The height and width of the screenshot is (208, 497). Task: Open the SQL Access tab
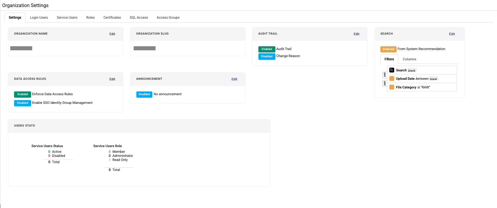point(139,18)
